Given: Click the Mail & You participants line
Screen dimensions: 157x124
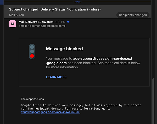Looking at the screenshot, I should [x=16, y=15].
